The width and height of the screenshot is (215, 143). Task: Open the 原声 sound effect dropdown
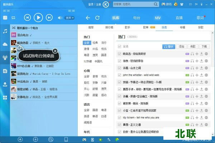point(70,18)
